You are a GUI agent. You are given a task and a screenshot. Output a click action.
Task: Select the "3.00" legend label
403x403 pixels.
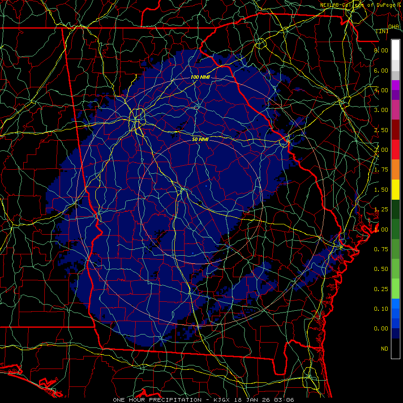(381, 110)
